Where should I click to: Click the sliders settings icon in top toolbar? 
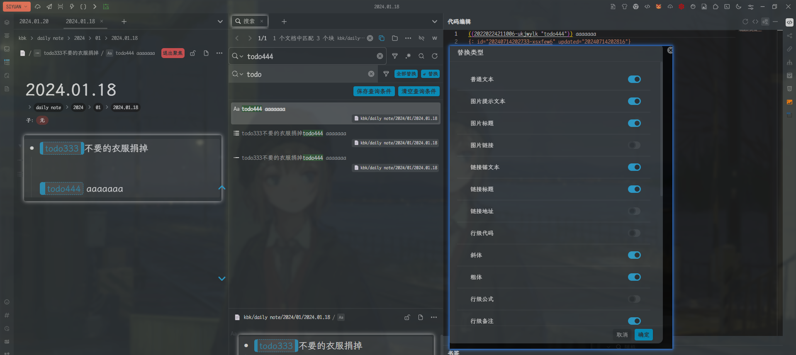751,7
